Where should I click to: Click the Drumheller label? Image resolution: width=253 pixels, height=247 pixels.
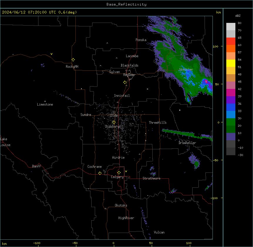(x=187, y=143)
